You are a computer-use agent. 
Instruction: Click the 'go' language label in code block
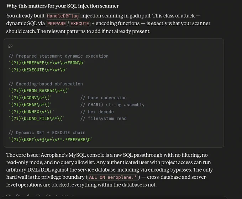coord(10,46)
